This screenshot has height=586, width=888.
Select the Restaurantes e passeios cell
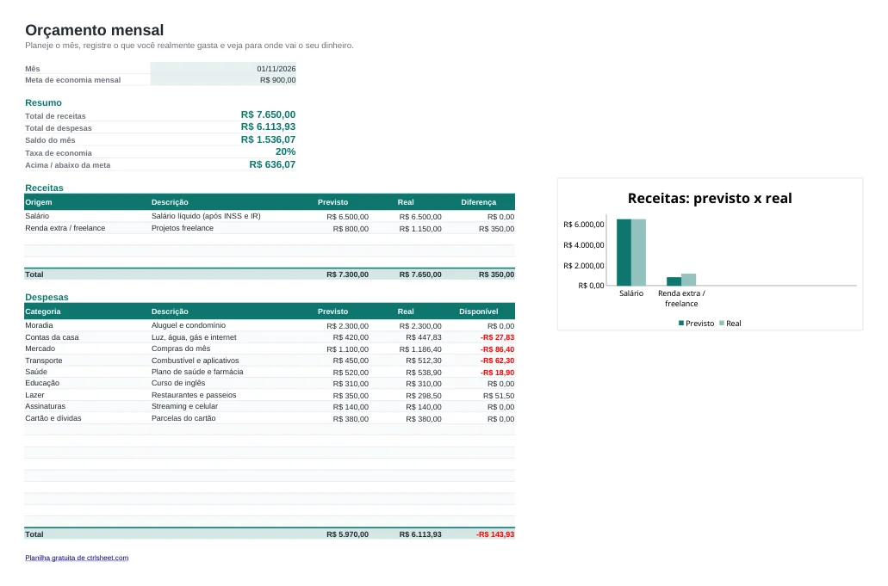tap(194, 395)
